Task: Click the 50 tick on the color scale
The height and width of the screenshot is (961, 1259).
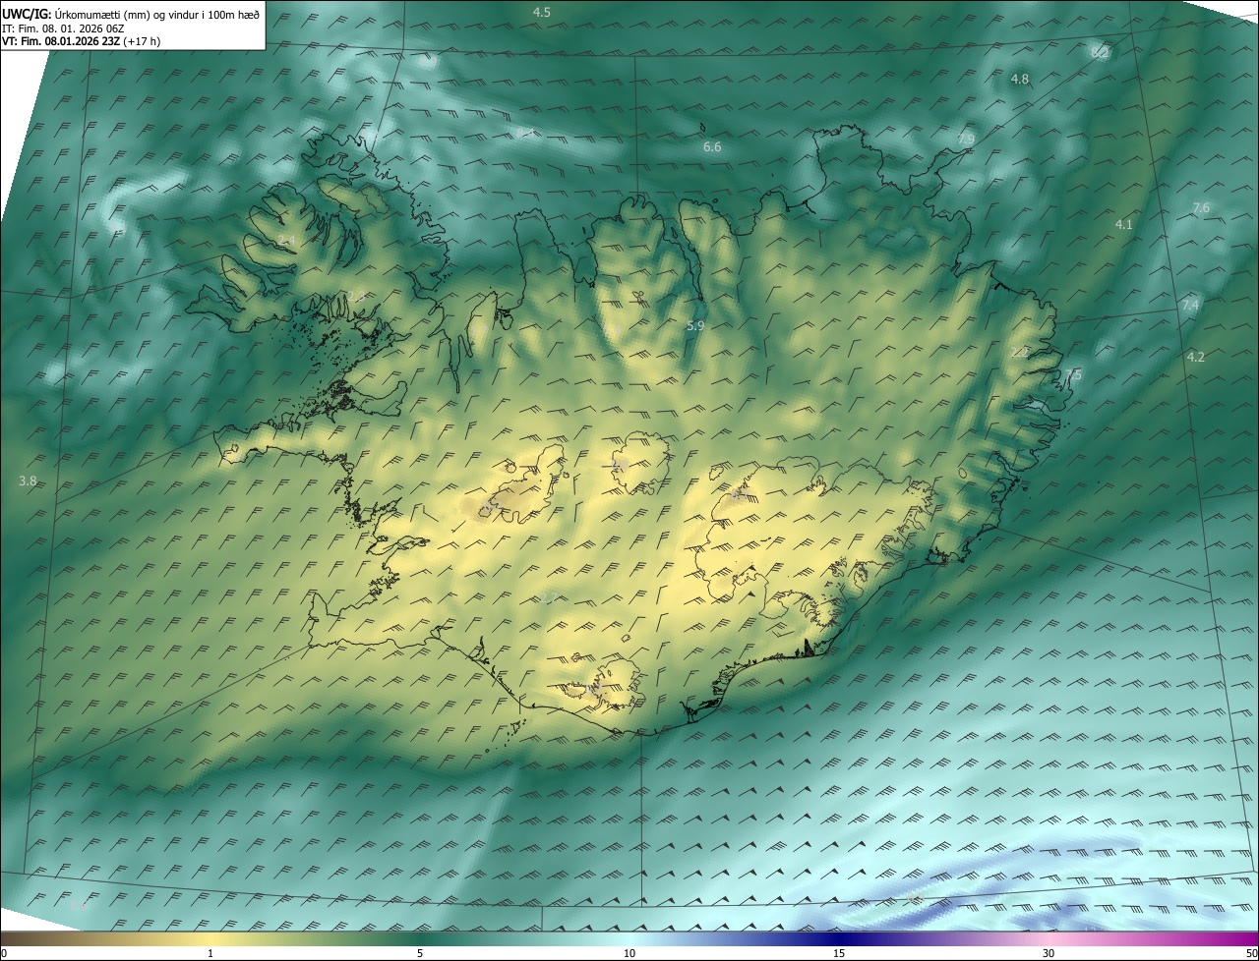Action: [1250, 953]
